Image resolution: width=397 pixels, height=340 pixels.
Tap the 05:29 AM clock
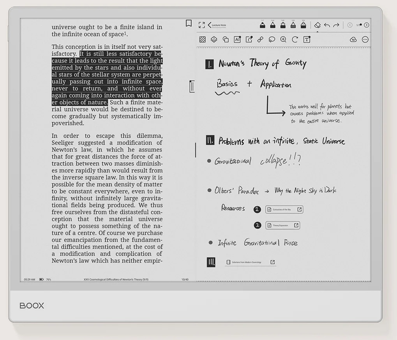click(29, 279)
